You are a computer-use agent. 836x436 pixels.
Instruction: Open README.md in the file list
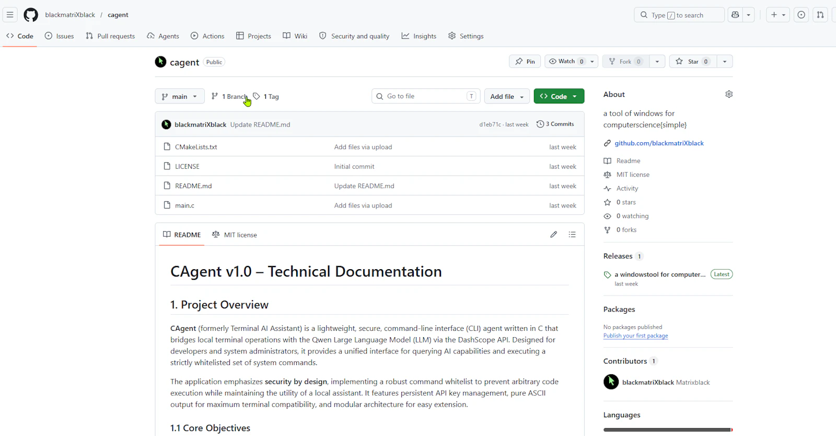point(193,186)
